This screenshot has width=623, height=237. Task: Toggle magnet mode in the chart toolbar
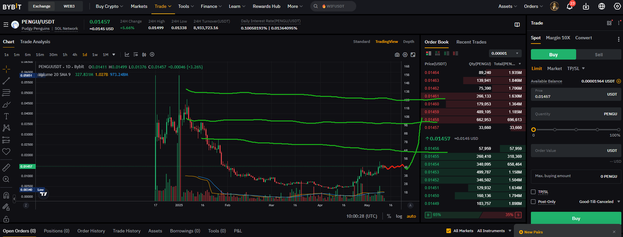[6, 196]
